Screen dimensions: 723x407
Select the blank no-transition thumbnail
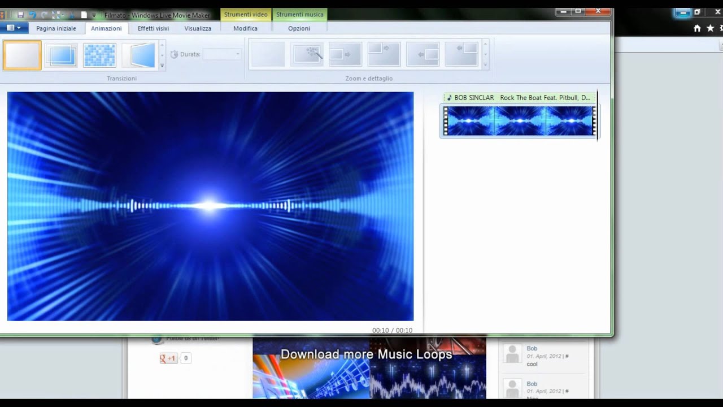22,55
